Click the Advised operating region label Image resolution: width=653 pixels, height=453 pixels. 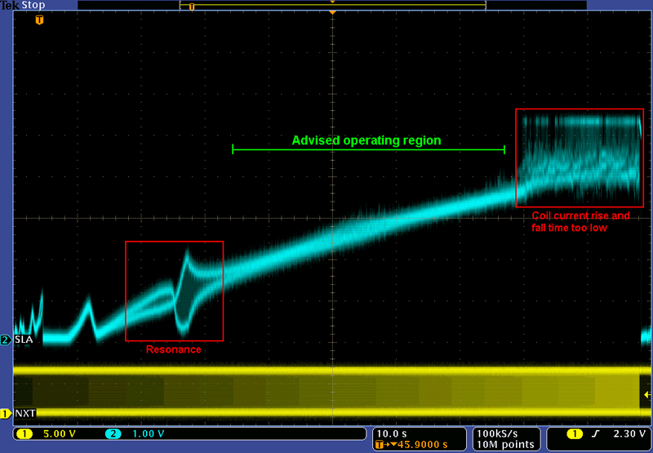pyautogui.click(x=366, y=140)
